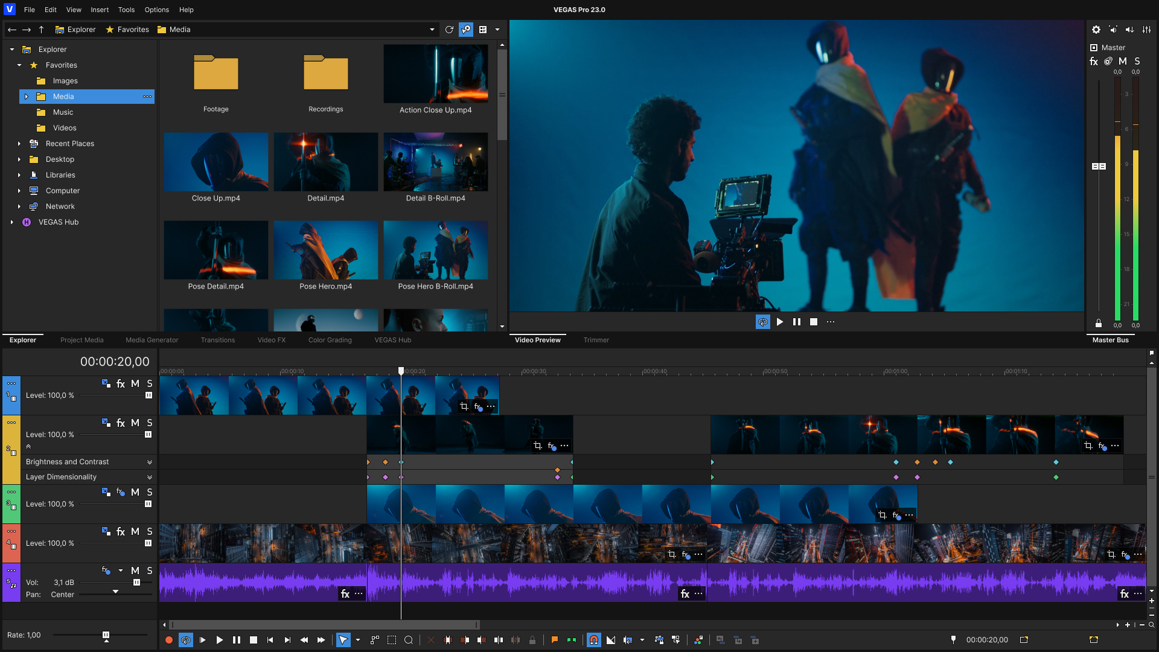Image resolution: width=1159 pixels, height=652 pixels.
Task: Click the Track FX icon on track 1
Action: coord(120,383)
